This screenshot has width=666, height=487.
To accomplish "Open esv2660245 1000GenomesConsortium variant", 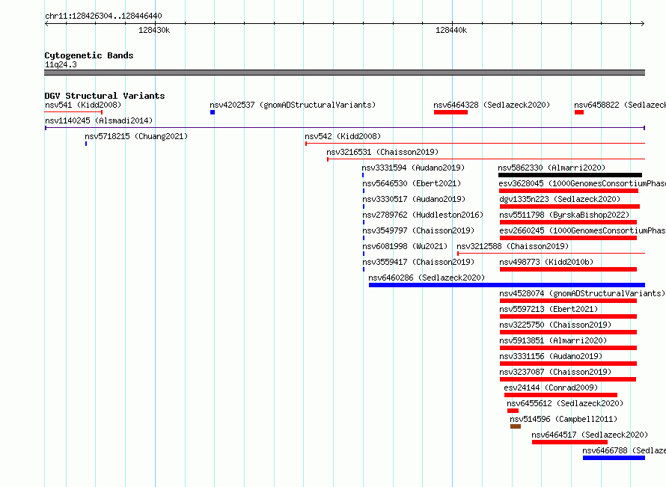I will tap(582, 230).
